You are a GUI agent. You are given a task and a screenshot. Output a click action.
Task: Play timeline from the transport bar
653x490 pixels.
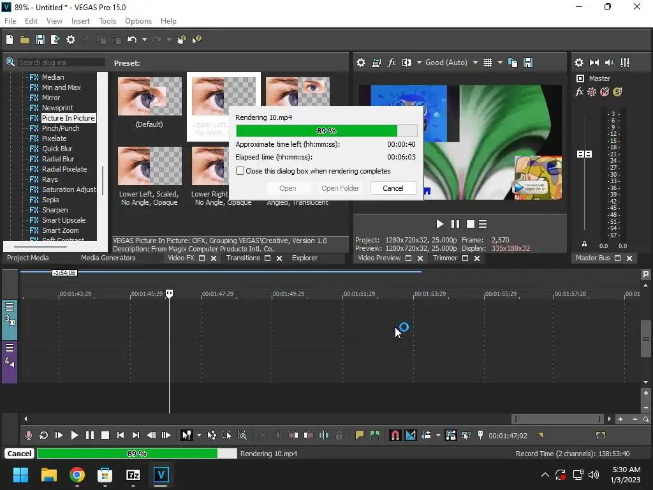[x=74, y=435]
